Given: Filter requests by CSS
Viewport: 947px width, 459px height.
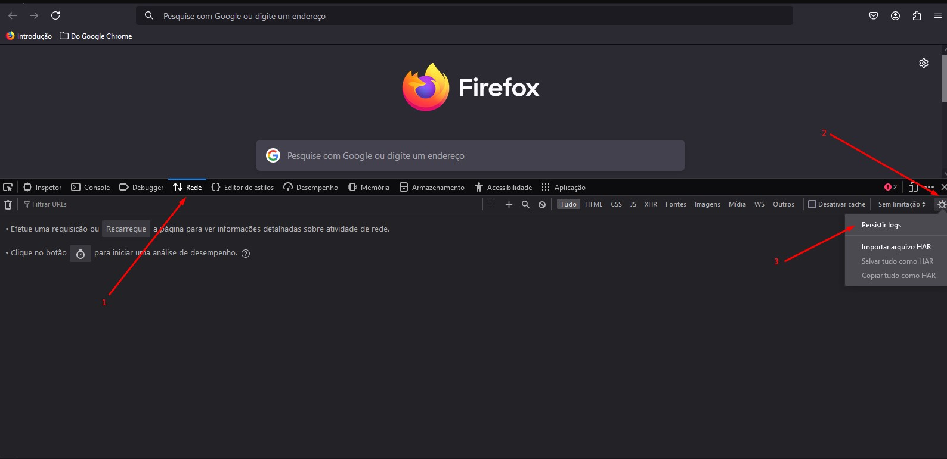Looking at the screenshot, I should [617, 204].
